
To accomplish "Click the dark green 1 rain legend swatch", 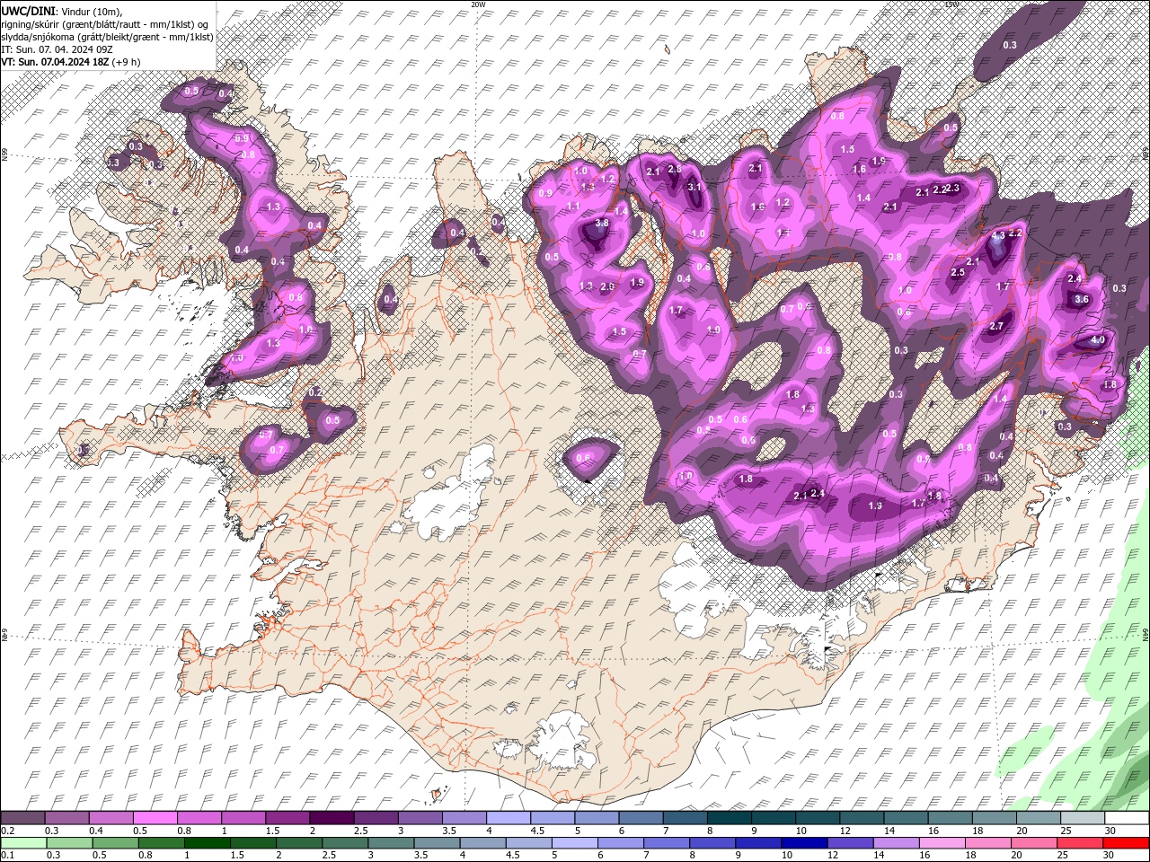I will pyautogui.click(x=207, y=843).
